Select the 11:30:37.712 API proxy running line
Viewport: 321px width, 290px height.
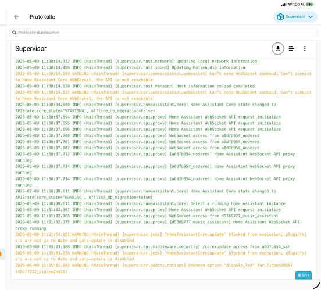(155, 157)
